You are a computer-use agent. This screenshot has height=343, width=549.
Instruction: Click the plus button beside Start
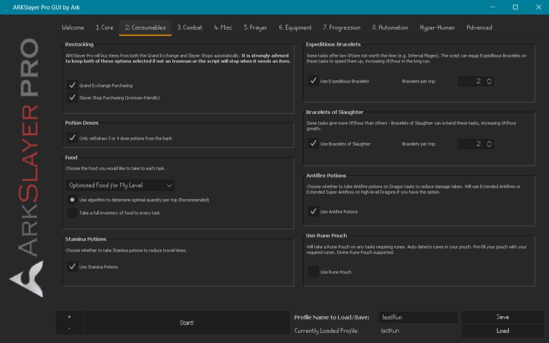(69, 317)
